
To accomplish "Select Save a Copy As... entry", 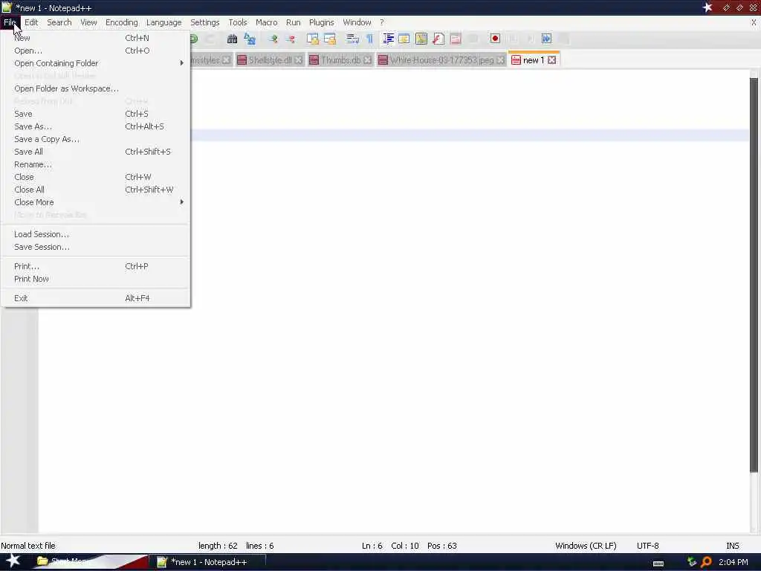I will click(95, 139).
